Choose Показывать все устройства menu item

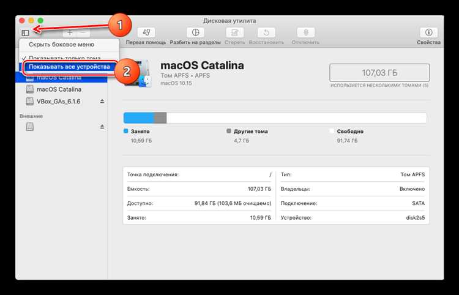pyautogui.click(x=69, y=67)
